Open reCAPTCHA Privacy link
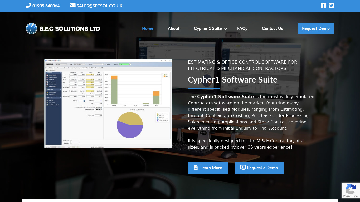Screen dimensions: 360x202 click(347, 196)
